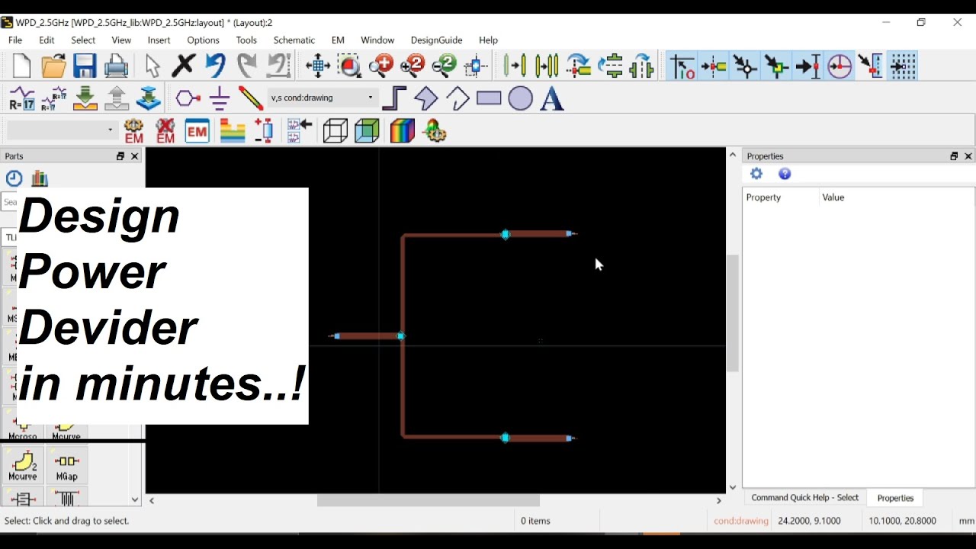976x549 pixels.
Task: Toggle circle center snap mode
Action: 840,66
